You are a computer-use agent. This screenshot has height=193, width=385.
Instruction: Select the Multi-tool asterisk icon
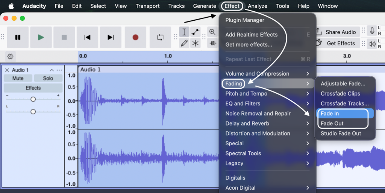tap(195, 43)
